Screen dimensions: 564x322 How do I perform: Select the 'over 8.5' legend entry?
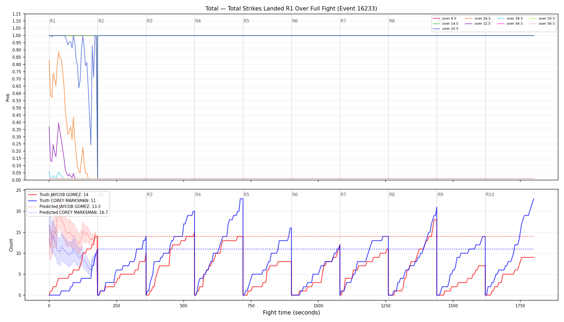[x=444, y=19]
